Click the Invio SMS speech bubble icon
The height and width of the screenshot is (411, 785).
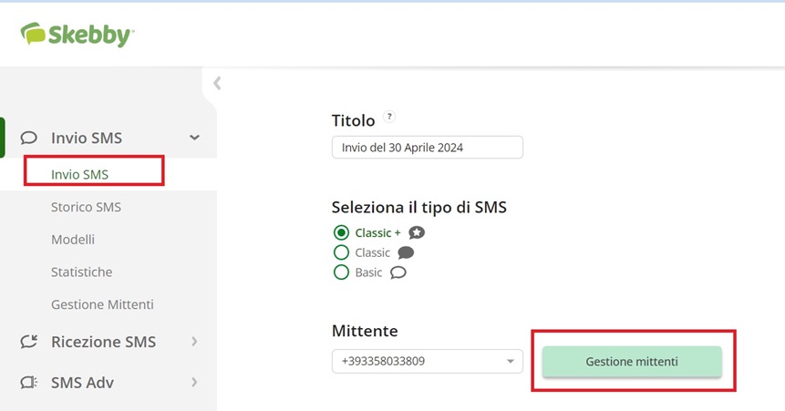pyautogui.click(x=28, y=138)
